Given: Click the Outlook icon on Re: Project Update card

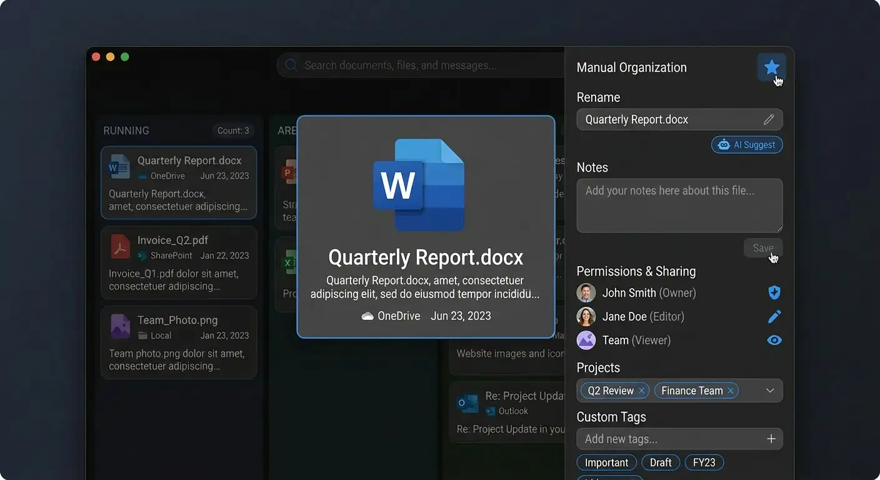Looking at the screenshot, I should [468, 403].
